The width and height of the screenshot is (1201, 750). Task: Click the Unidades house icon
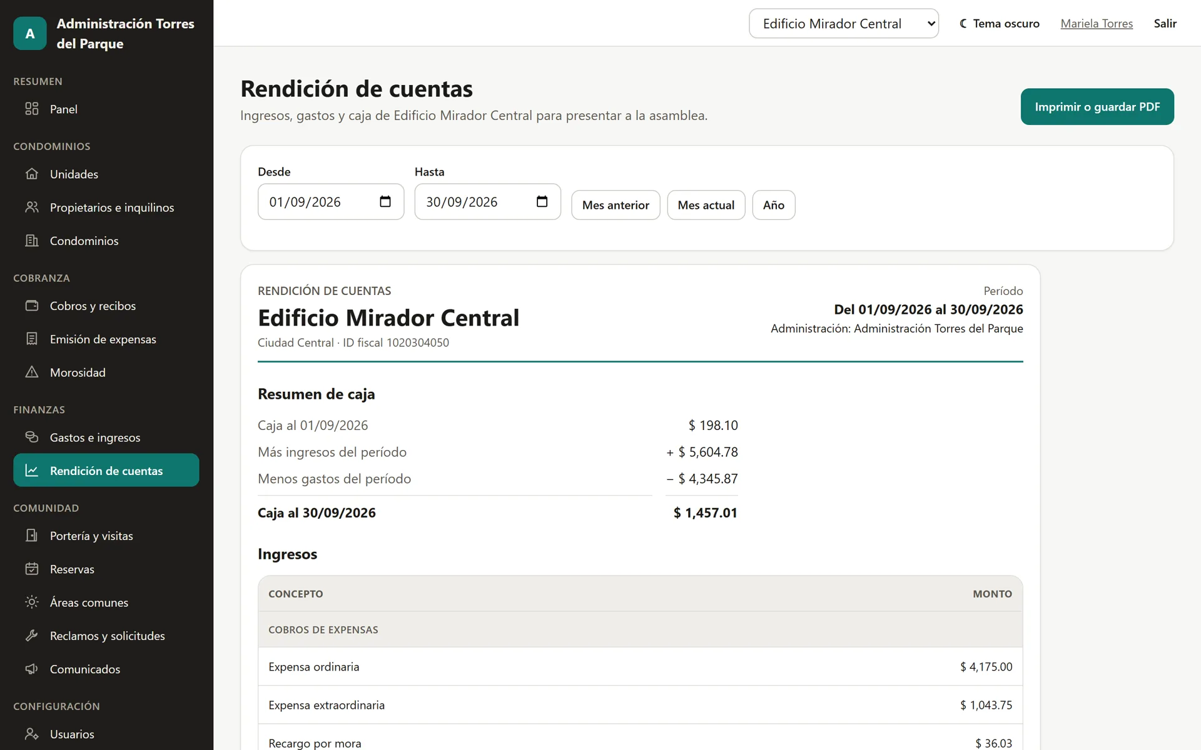[x=32, y=174]
